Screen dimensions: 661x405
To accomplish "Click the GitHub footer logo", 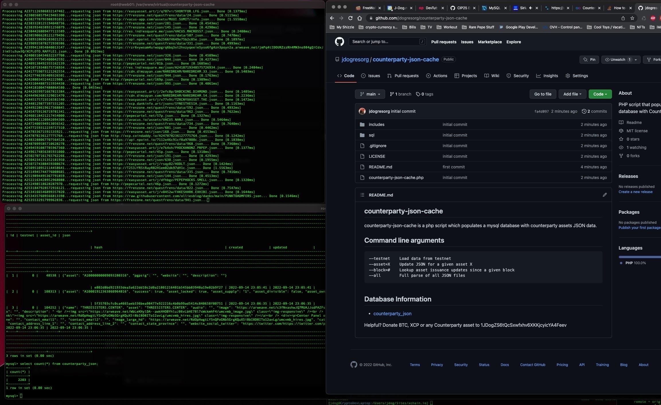I will [354, 365].
